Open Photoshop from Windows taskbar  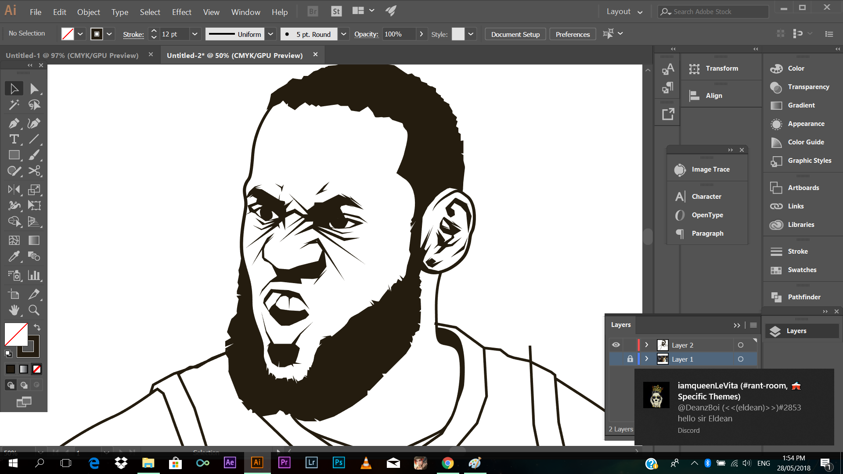click(339, 463)
